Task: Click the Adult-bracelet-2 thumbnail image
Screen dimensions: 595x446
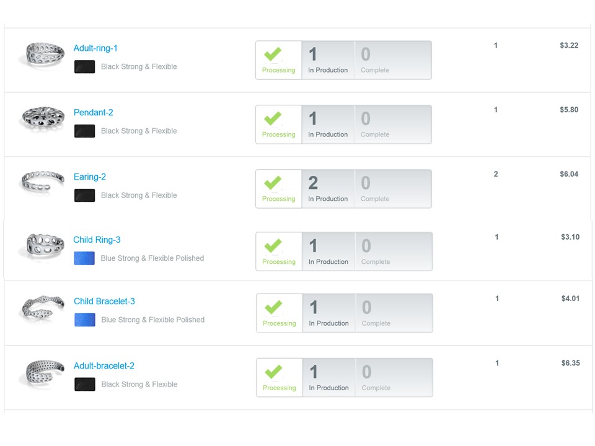Action: pos(42,374)
